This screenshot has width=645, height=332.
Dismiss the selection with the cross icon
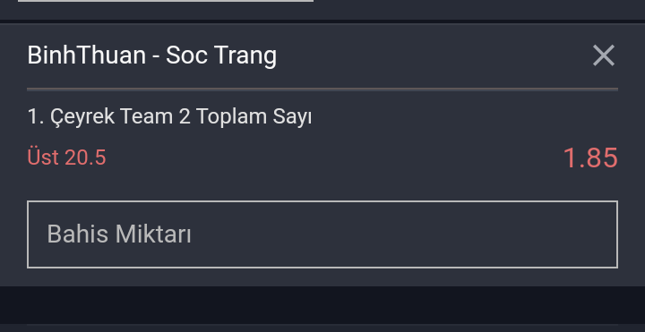click(x=604, y=55)
